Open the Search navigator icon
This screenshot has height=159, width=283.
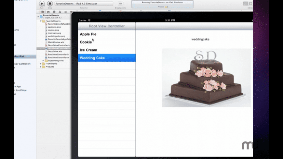point(54,12)
